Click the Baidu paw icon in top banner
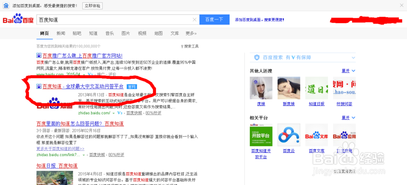This screenshot has height=185, width=407. click(x=6, y=5)
